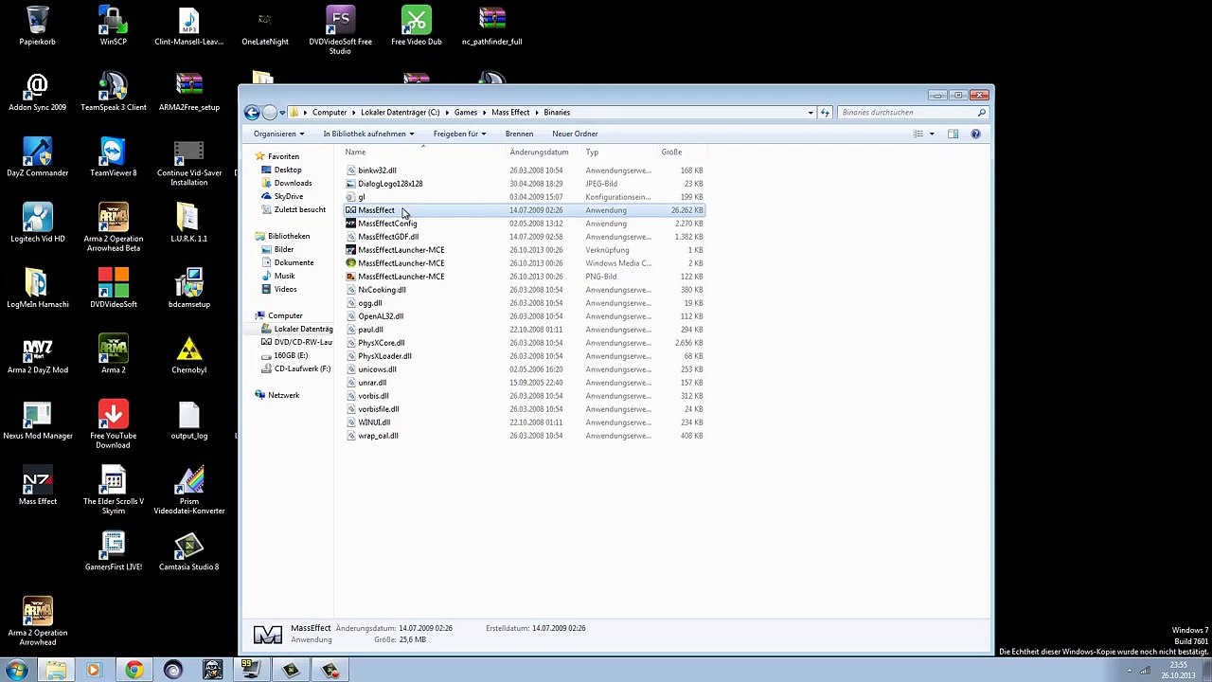Viewport: 1212px width, 682px height.
Task: Launch TeamViewer 8 from the desktop
Action: (113, 157)
